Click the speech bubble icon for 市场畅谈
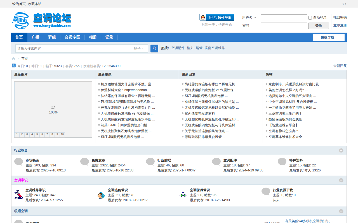This screenshot has height=223, width=358. coord(18,162)
